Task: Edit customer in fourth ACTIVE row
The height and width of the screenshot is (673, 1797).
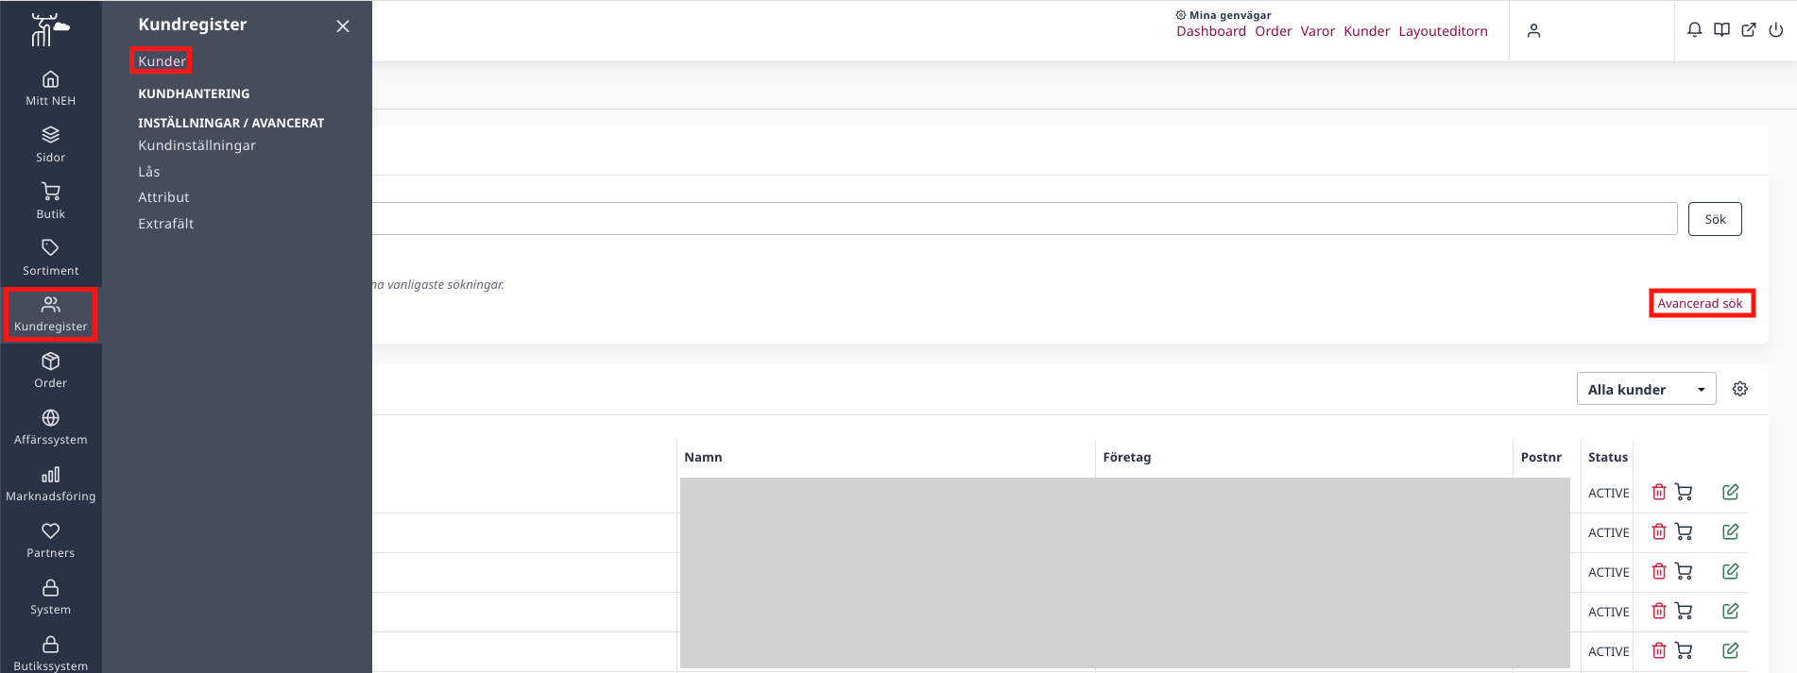Action: [1731, 611]
